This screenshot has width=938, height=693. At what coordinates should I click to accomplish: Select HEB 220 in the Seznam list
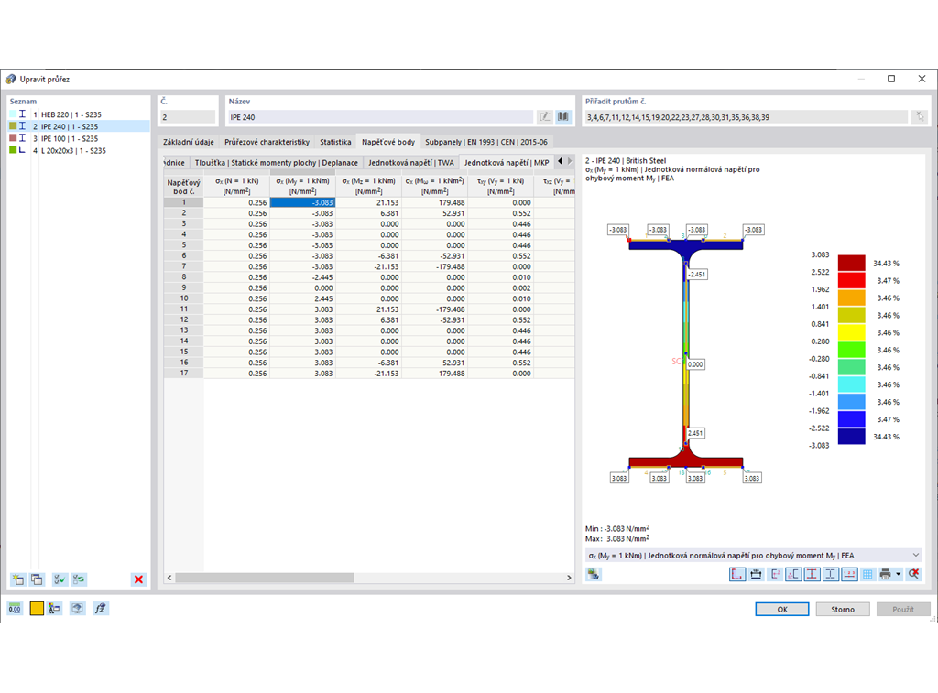point(79,114)
